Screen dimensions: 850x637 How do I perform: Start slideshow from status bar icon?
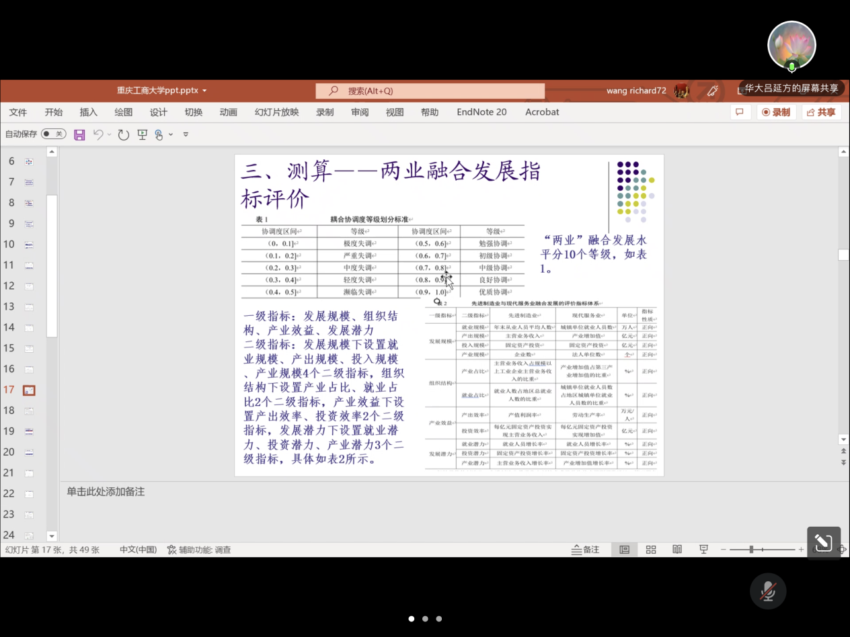point(703,550)
